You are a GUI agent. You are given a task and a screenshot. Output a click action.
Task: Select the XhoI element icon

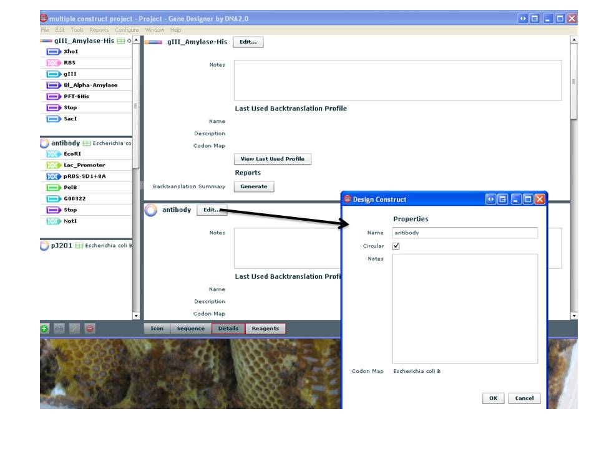click(54, 52)
